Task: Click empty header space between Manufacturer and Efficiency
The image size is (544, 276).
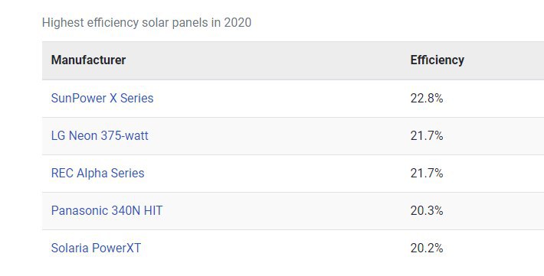Action: 267,60
